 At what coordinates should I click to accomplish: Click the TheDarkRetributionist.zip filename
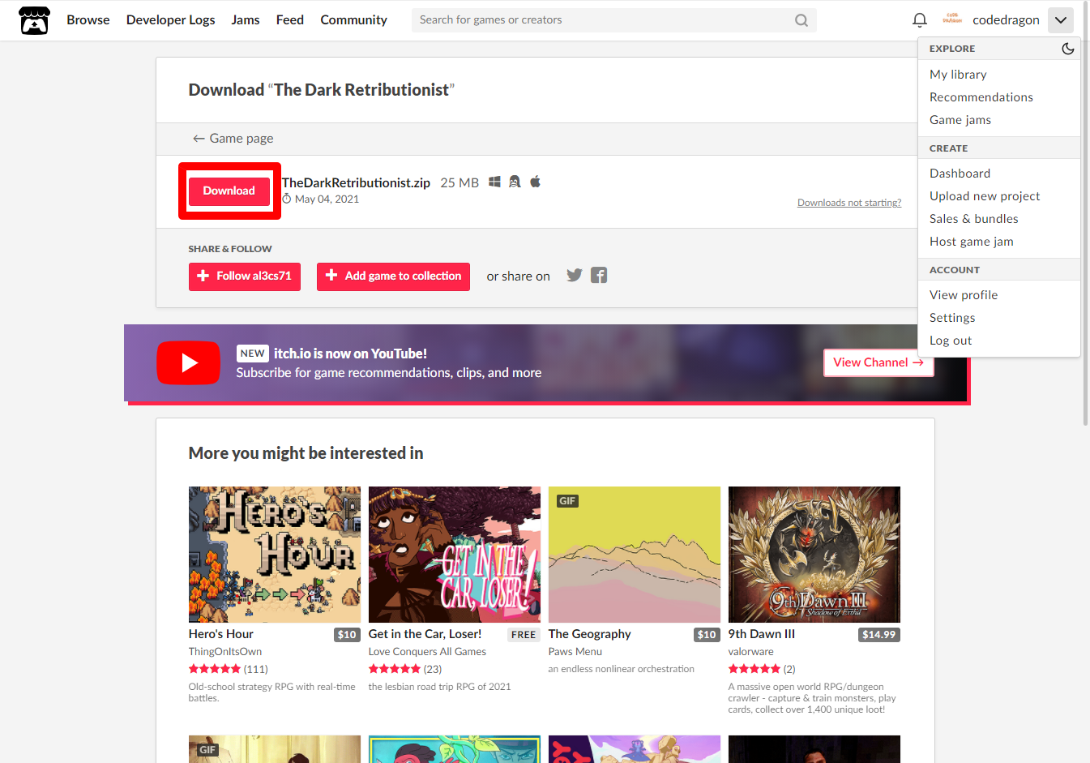[356, 183]
